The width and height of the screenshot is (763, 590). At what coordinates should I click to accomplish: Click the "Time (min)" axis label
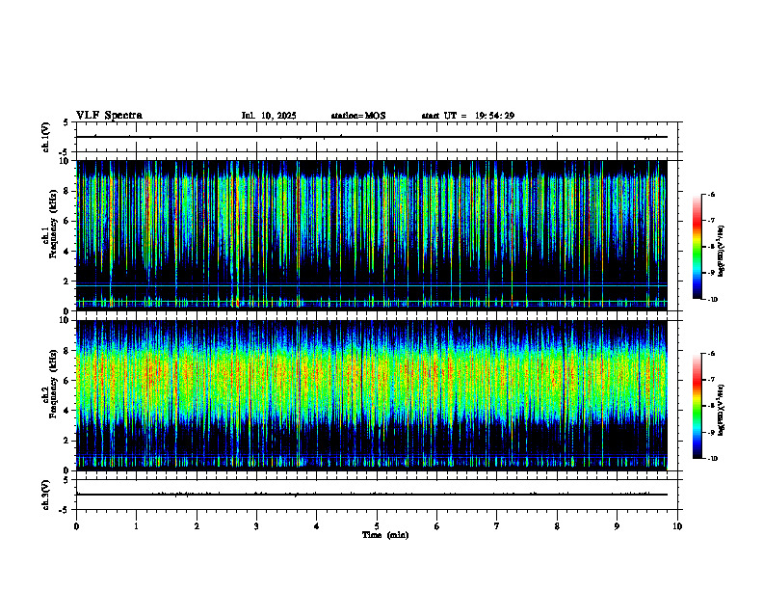[385, 535]
